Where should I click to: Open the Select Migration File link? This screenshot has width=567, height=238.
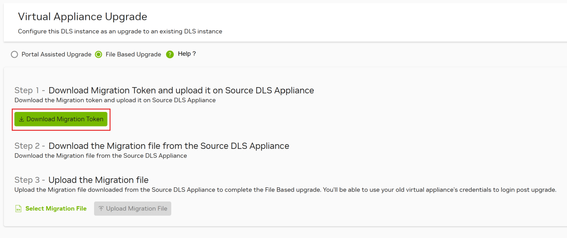[56, 209]
